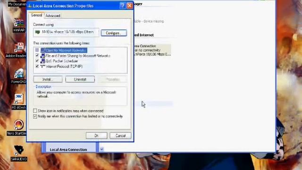The width and height of the screenshot is (302, 170).
Task: Click the greyed Properties button
Action: coord(112,79)
